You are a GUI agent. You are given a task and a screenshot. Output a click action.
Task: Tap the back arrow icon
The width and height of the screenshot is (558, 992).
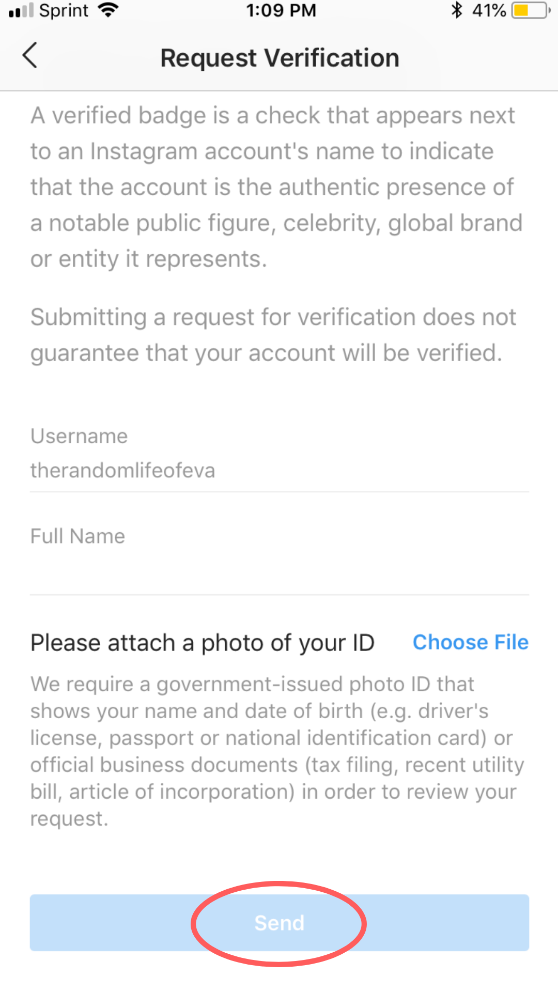(x=30, y=56)
